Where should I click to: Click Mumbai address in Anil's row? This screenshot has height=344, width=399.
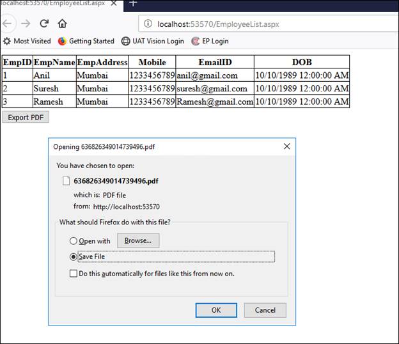tap(102, 75)
